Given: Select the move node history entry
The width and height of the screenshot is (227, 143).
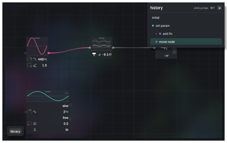Looking at the screenshot, I should pyautogui.click(x=186, y=42).
